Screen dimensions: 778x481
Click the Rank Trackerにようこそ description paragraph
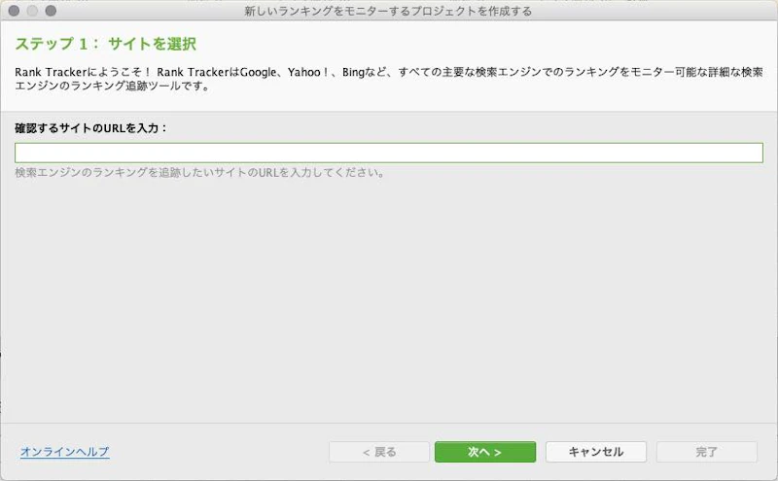(388, 79)
